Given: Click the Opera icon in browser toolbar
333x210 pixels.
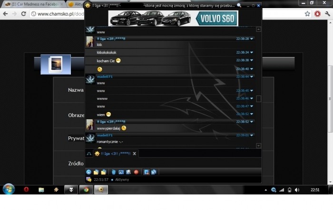Looking at the screenshot, I should (317, 14).
